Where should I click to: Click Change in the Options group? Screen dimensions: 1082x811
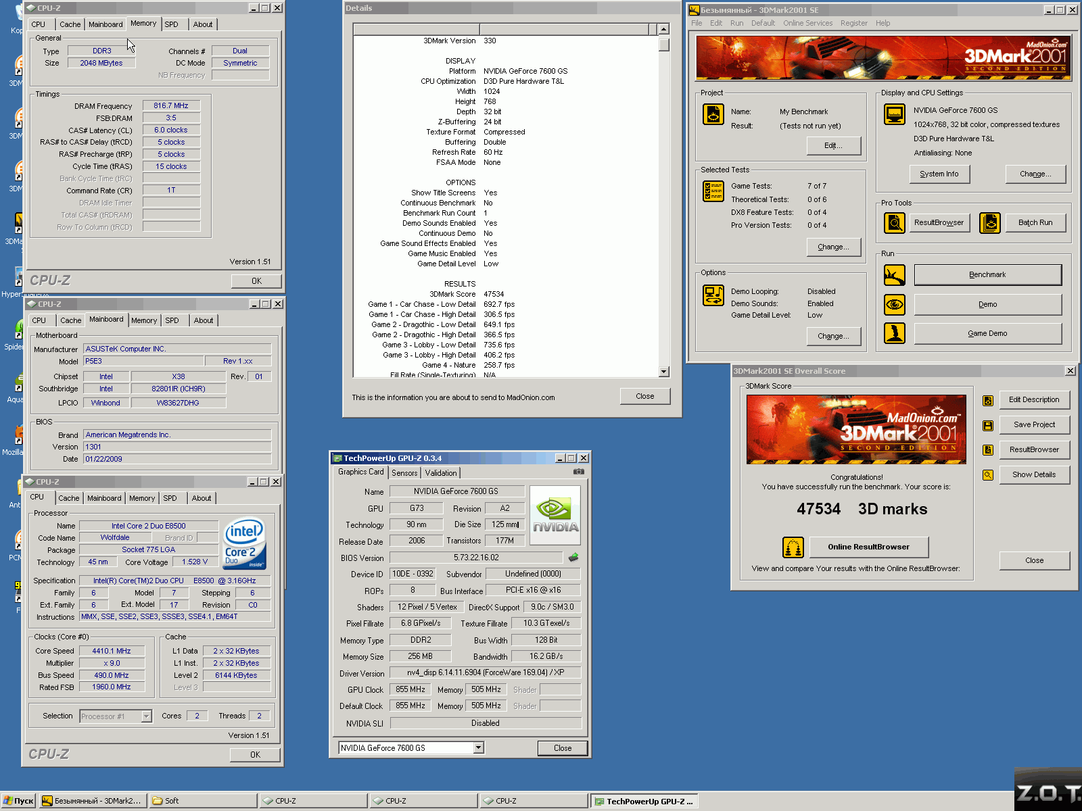[833, 336]
